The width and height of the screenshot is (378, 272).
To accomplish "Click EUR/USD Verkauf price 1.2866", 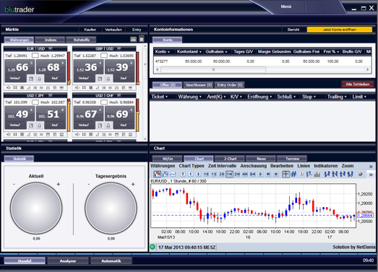I will pyautogui.click(x=20, y=71).
